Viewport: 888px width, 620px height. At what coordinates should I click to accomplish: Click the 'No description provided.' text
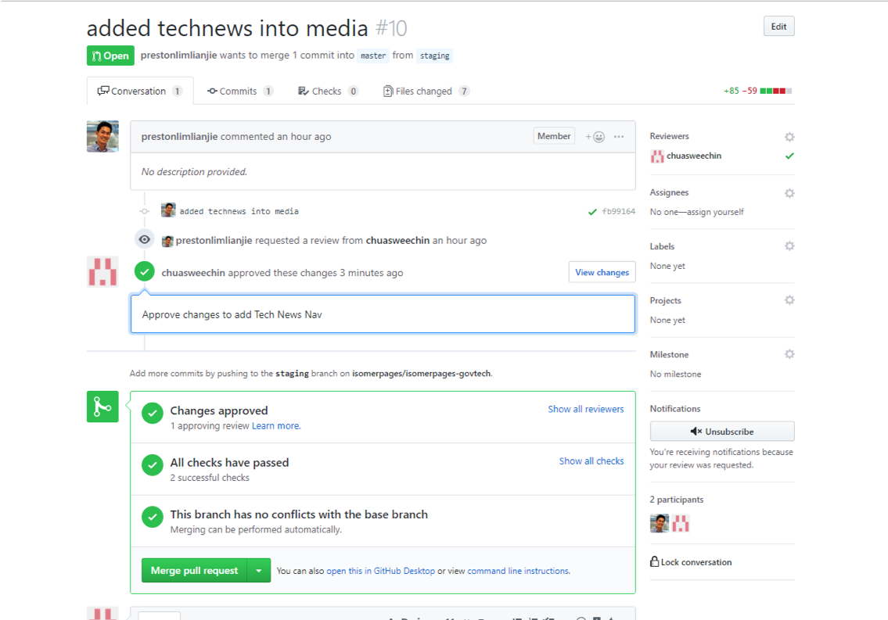click(194, 172)
